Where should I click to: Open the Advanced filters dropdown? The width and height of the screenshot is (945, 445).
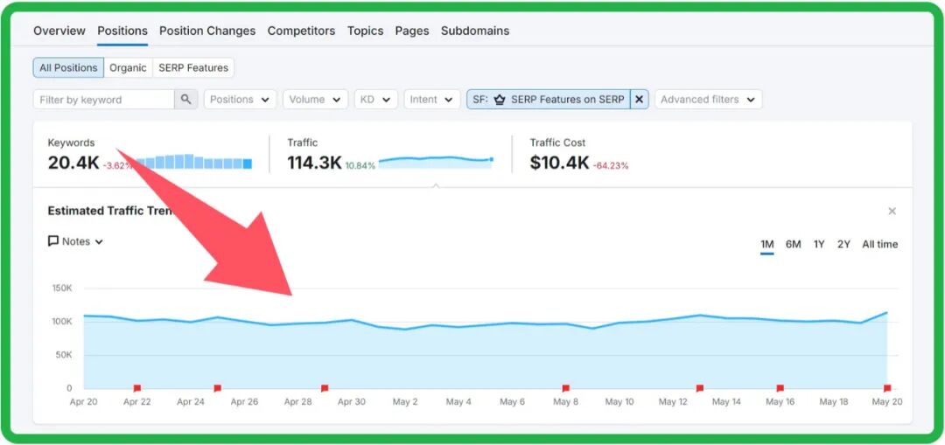pyautogui.click(x=708, y=100)
